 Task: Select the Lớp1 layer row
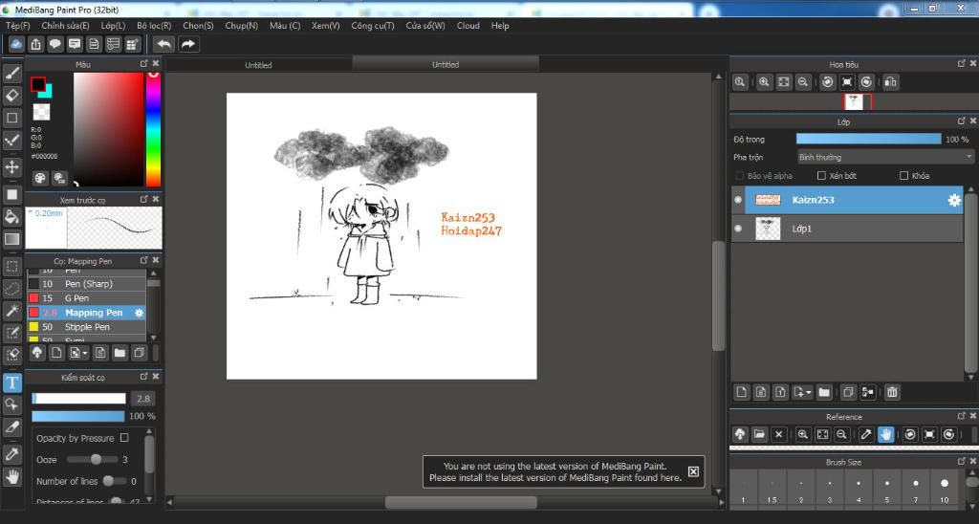pyautogui.click(x=847, y=229)
